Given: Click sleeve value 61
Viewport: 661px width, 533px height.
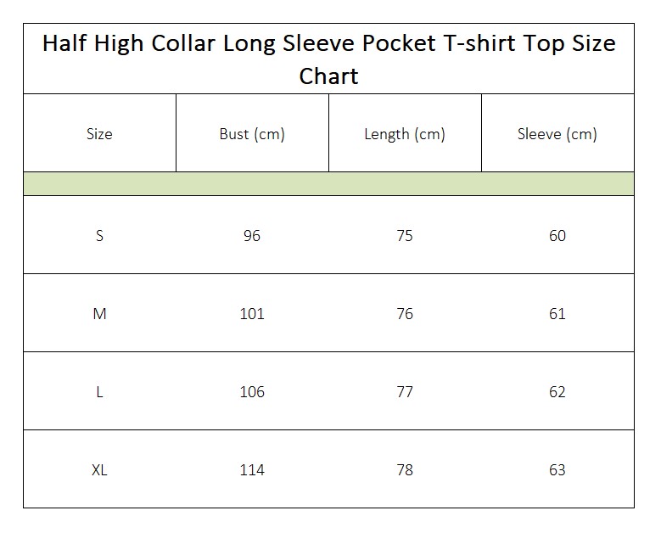Looking at the screenshot, I should click(557, 314).
